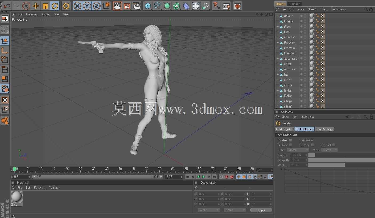Viewport: 375px width, 218px height.
Task: Render the active view
Action: (117, 6)
